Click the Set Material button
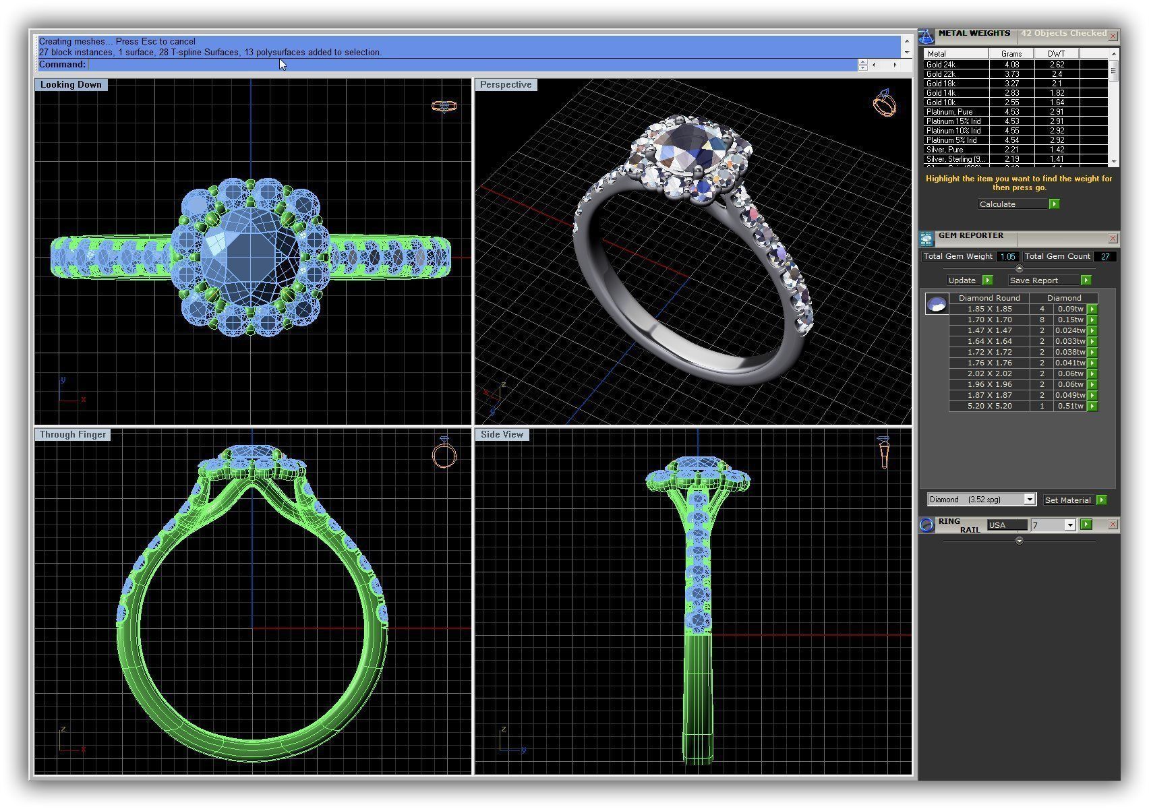This screenshot has height=809, width=1149. click(x=1069, y=500)
